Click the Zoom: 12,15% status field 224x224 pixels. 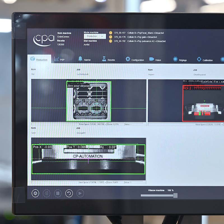coord(113,124)
